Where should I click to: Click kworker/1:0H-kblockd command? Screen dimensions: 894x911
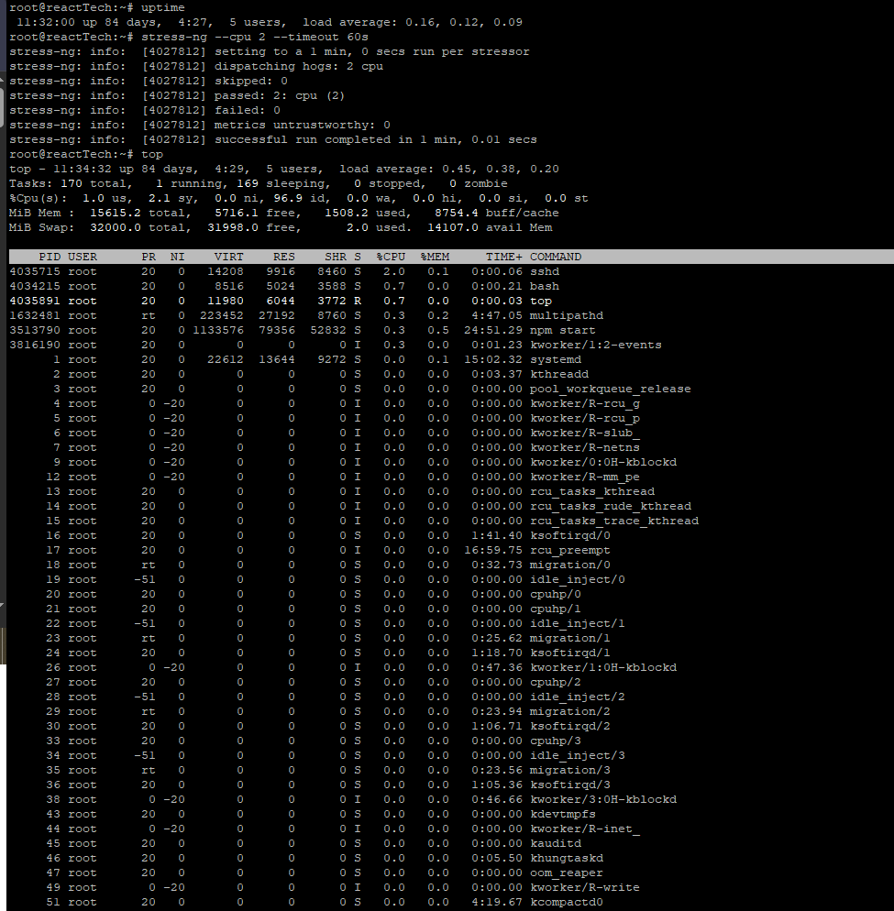coord(603,667)
